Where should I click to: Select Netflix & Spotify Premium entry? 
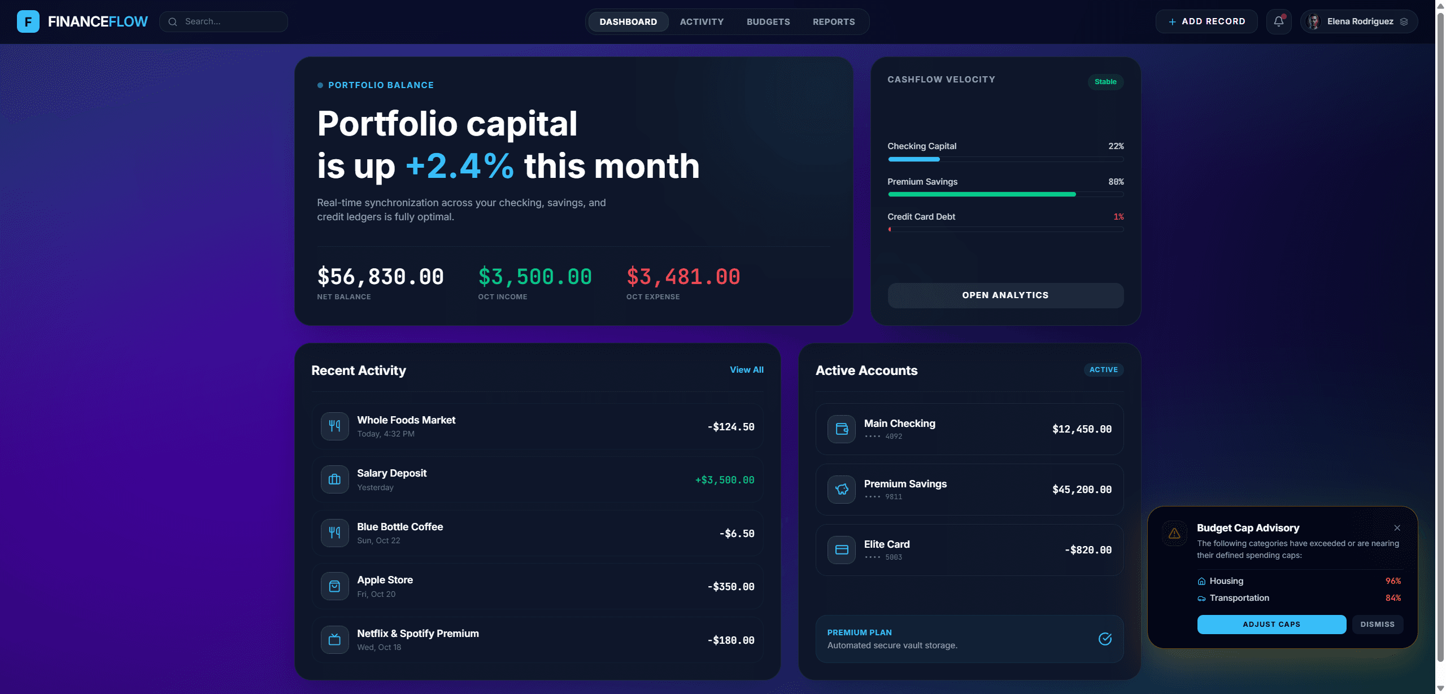537,640
